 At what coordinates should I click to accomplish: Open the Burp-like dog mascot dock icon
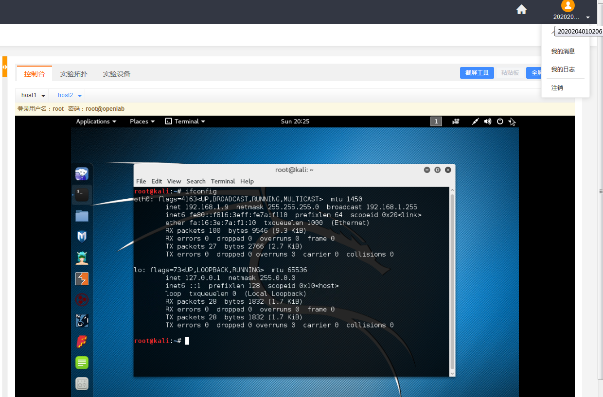[82, 173]
